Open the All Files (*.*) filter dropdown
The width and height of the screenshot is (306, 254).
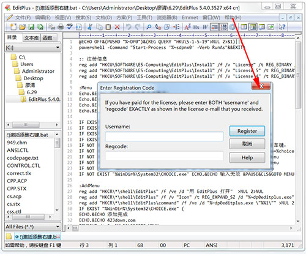[33, 226]
